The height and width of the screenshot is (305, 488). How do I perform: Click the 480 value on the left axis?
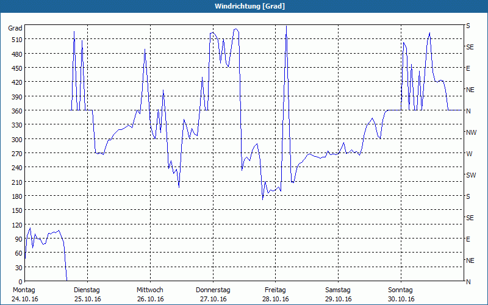[17, 54]
